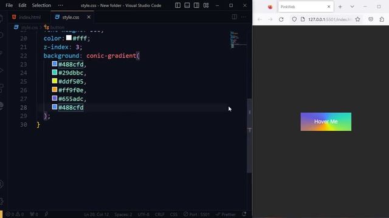
Task: Open Firefox extensions icon
Action: coord(382,19)
